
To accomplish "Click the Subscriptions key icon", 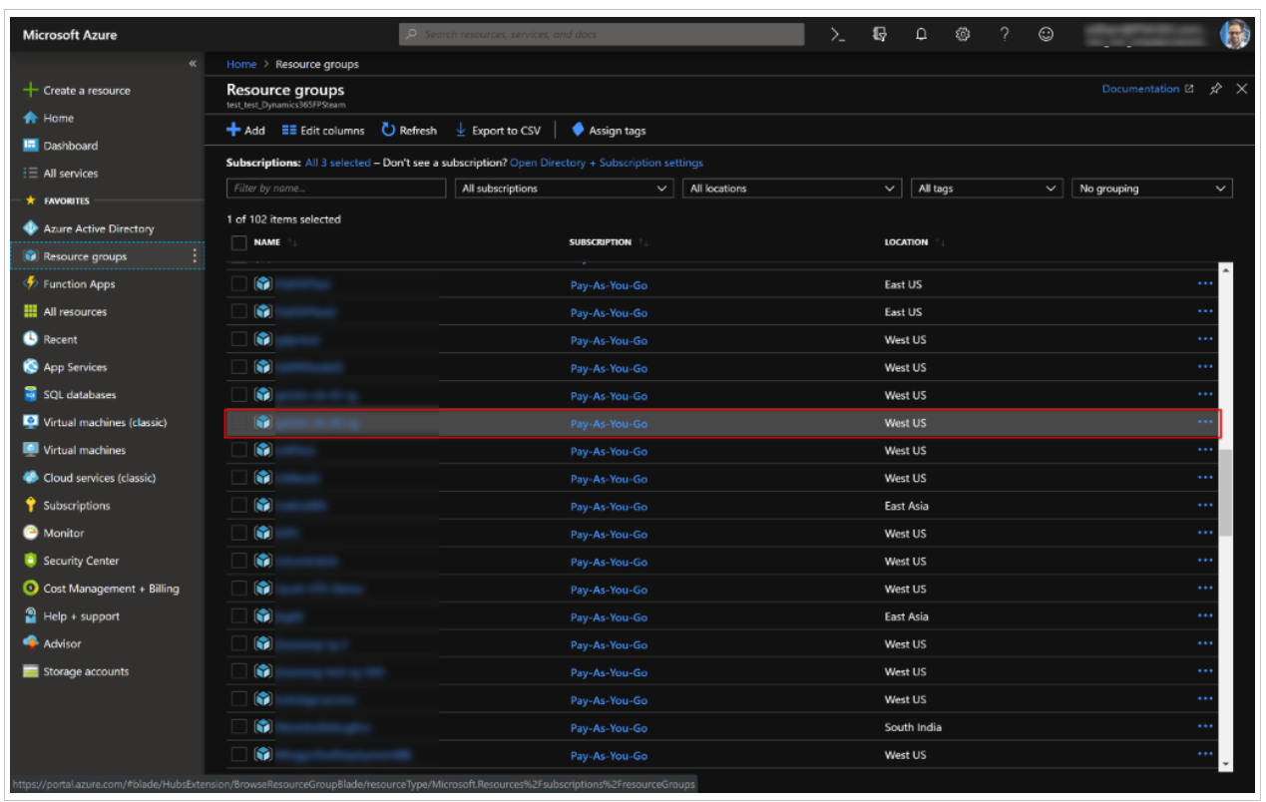I will coord(30,506).
